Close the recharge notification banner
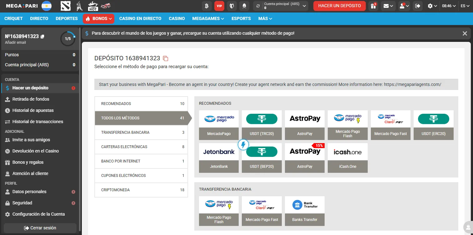473x235 pixels. (465, 33)
